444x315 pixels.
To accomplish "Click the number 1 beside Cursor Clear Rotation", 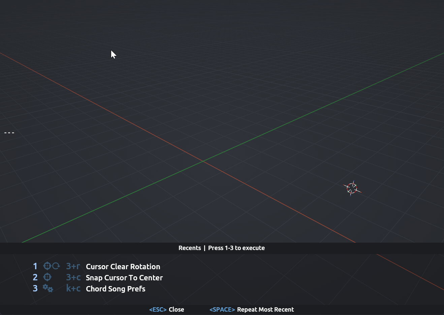I will pyautogui.click(x=35, y=267).
